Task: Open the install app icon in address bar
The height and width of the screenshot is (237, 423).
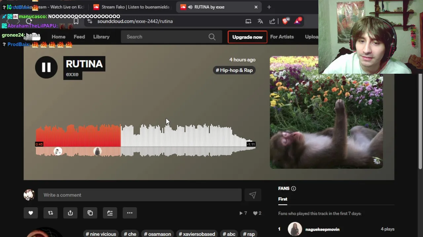Action: pyautogui.click(x=249, y=21)
